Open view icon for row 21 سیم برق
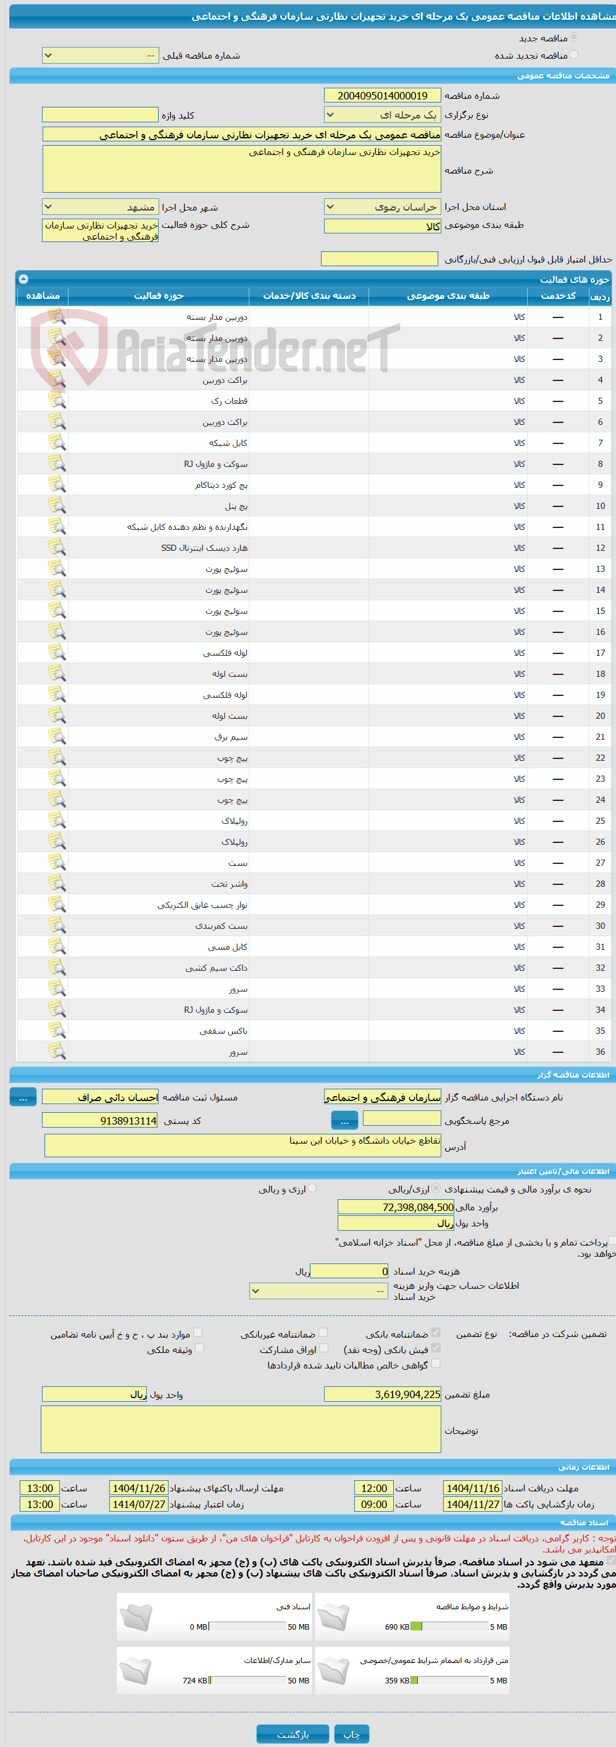The height and width of the screenshot is (1747, 616). coord(57,737)
